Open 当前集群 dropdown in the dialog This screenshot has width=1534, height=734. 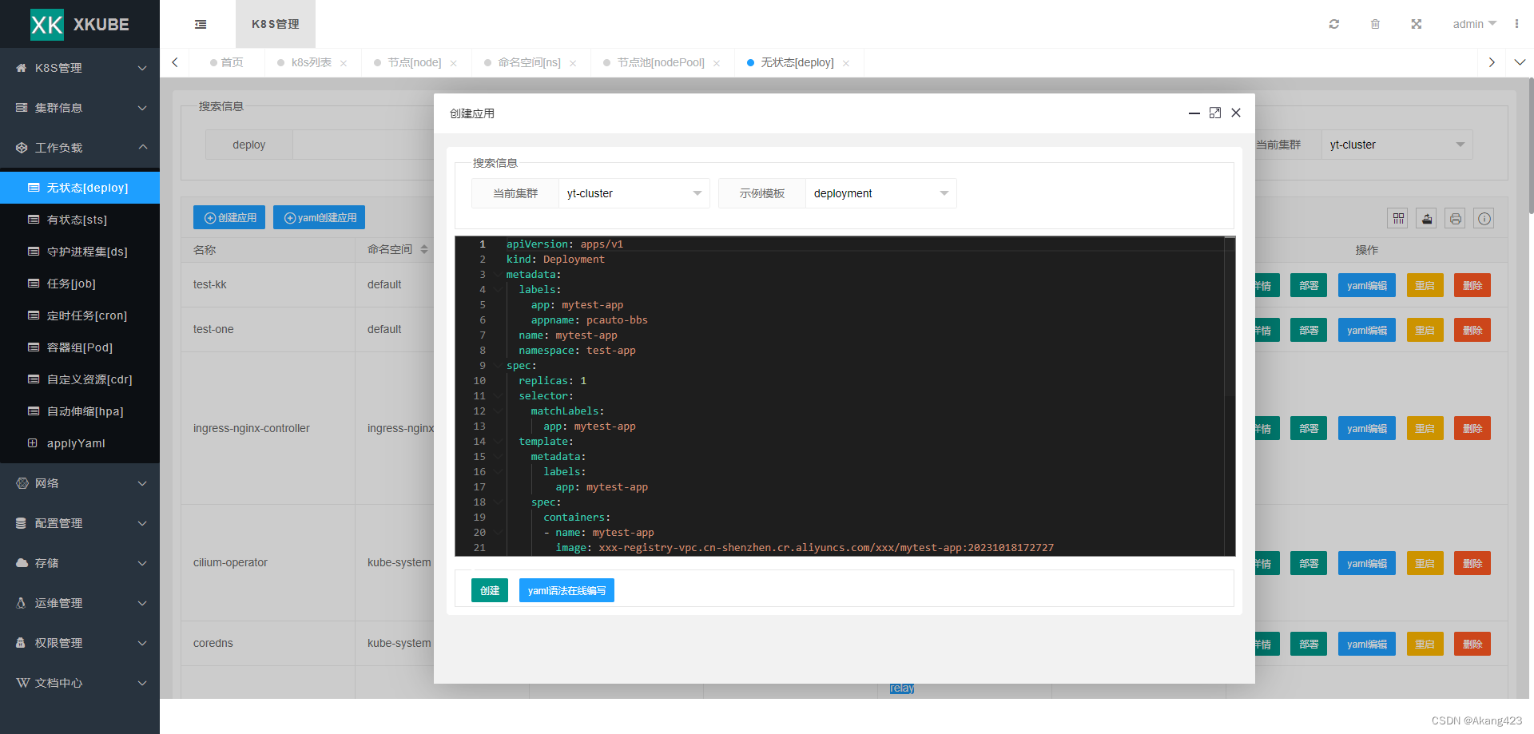tap(634, 193)
